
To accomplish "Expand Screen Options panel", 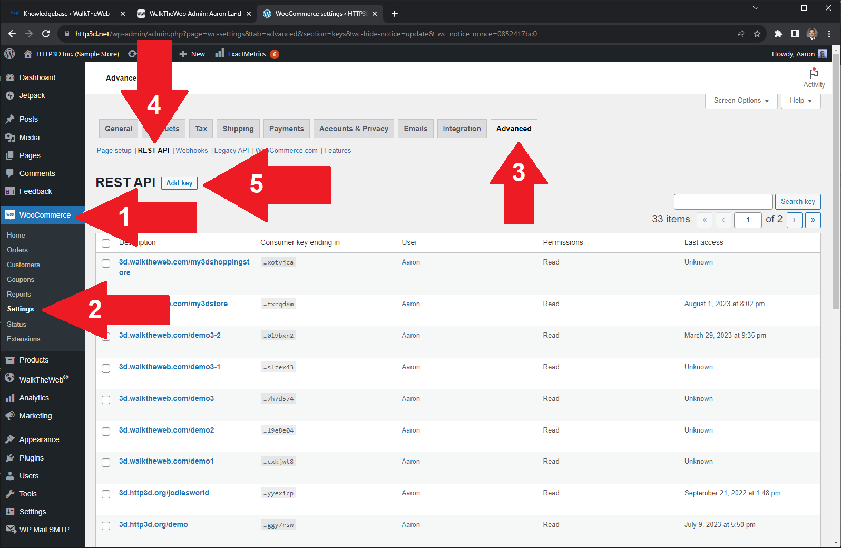I will [x=741, y=101].
